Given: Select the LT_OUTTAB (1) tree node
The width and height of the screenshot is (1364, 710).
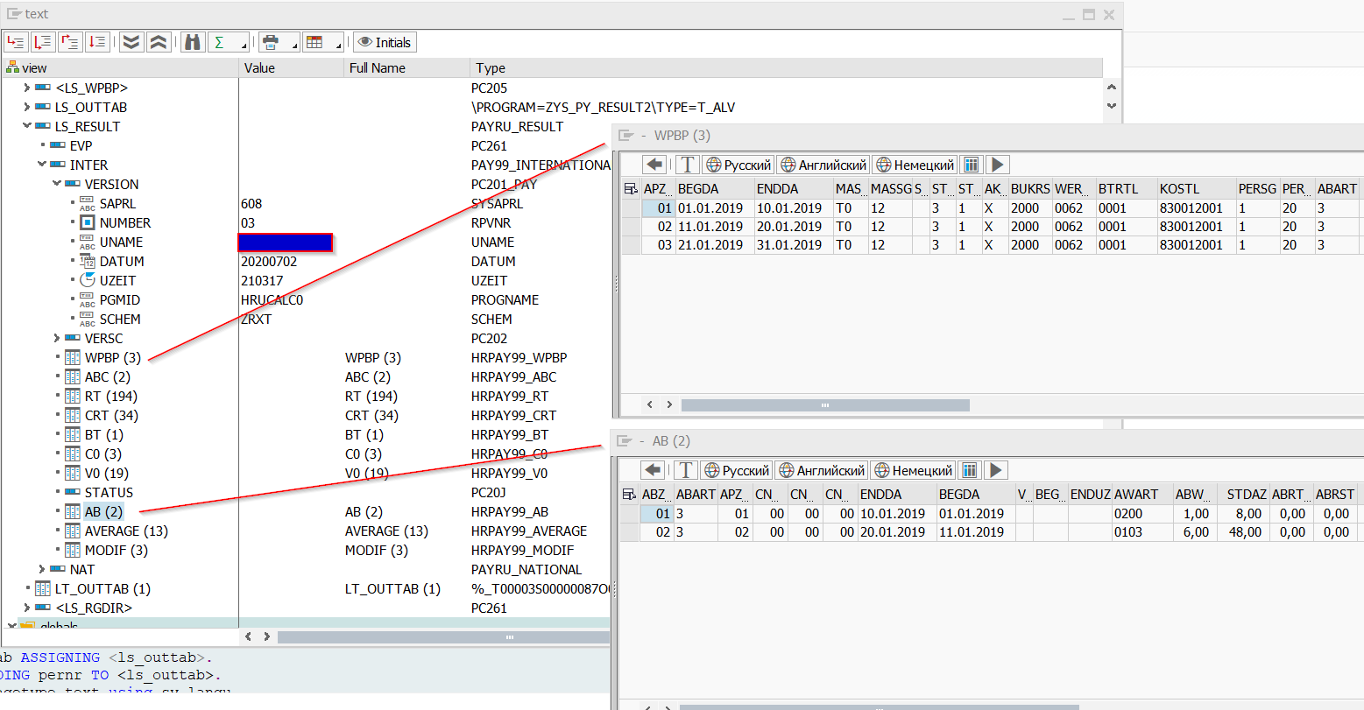Looking at the screenshot, I should [102, 588].
